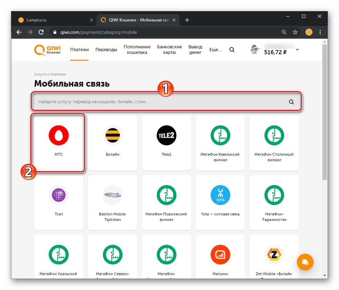Select the МегаФон Уральский logo
339x290 pixels.
coord(59,254)
